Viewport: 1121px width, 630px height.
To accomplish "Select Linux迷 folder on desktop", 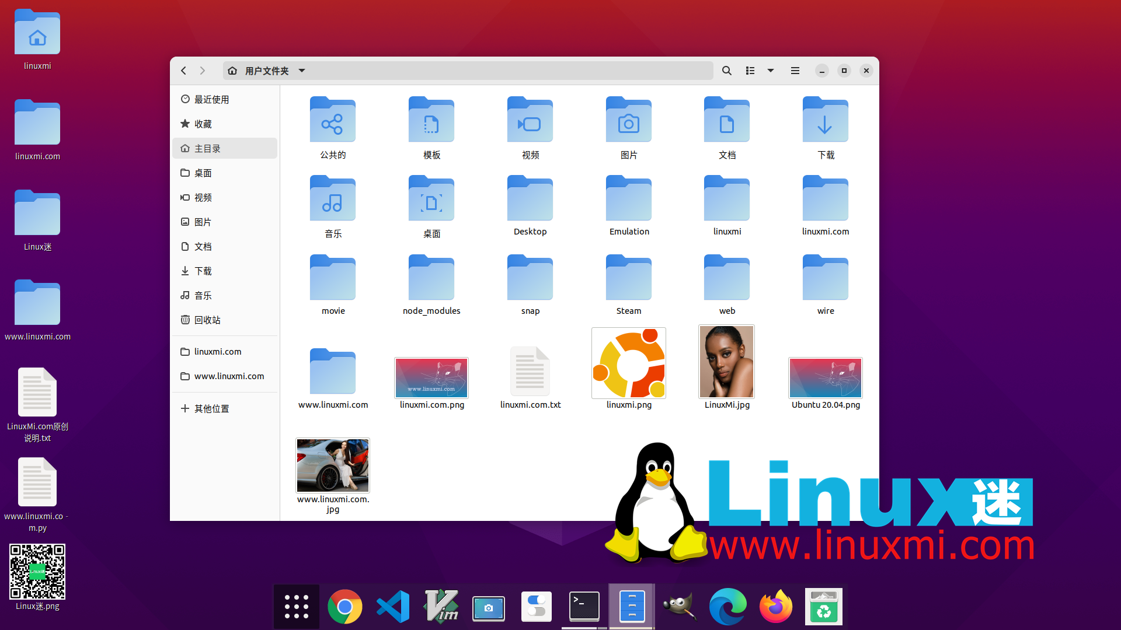I will pyautogui.click(x=37, y=213).
